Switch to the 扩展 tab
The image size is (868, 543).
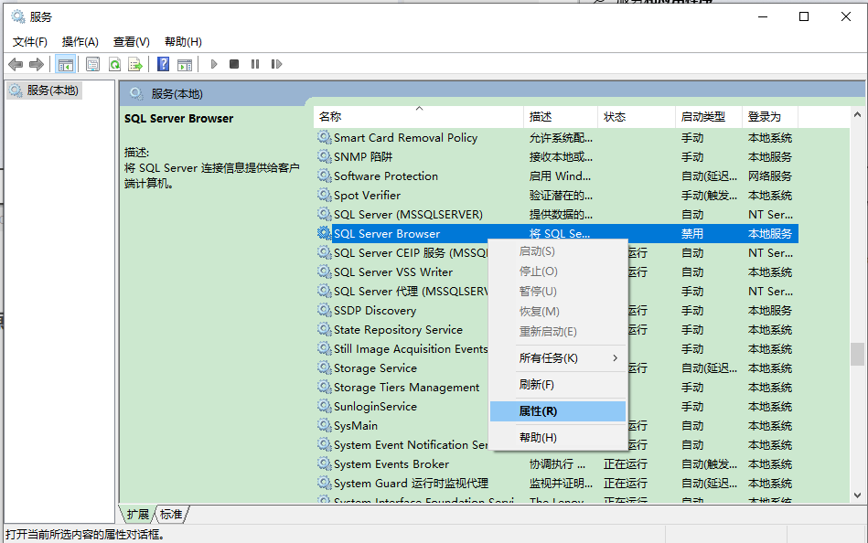click(138, 515)
